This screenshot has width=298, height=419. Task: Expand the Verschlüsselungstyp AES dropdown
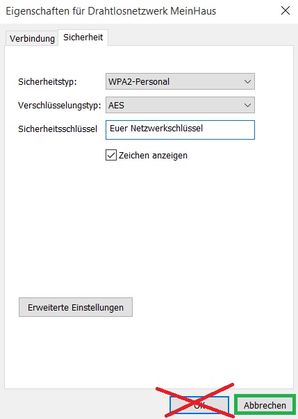180,105
